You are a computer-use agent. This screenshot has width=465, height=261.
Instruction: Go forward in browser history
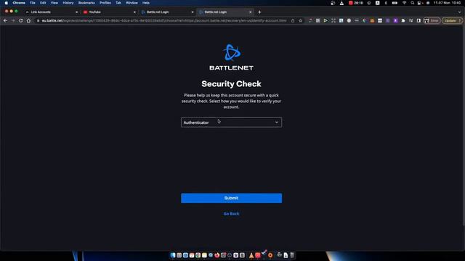point(13,21)
